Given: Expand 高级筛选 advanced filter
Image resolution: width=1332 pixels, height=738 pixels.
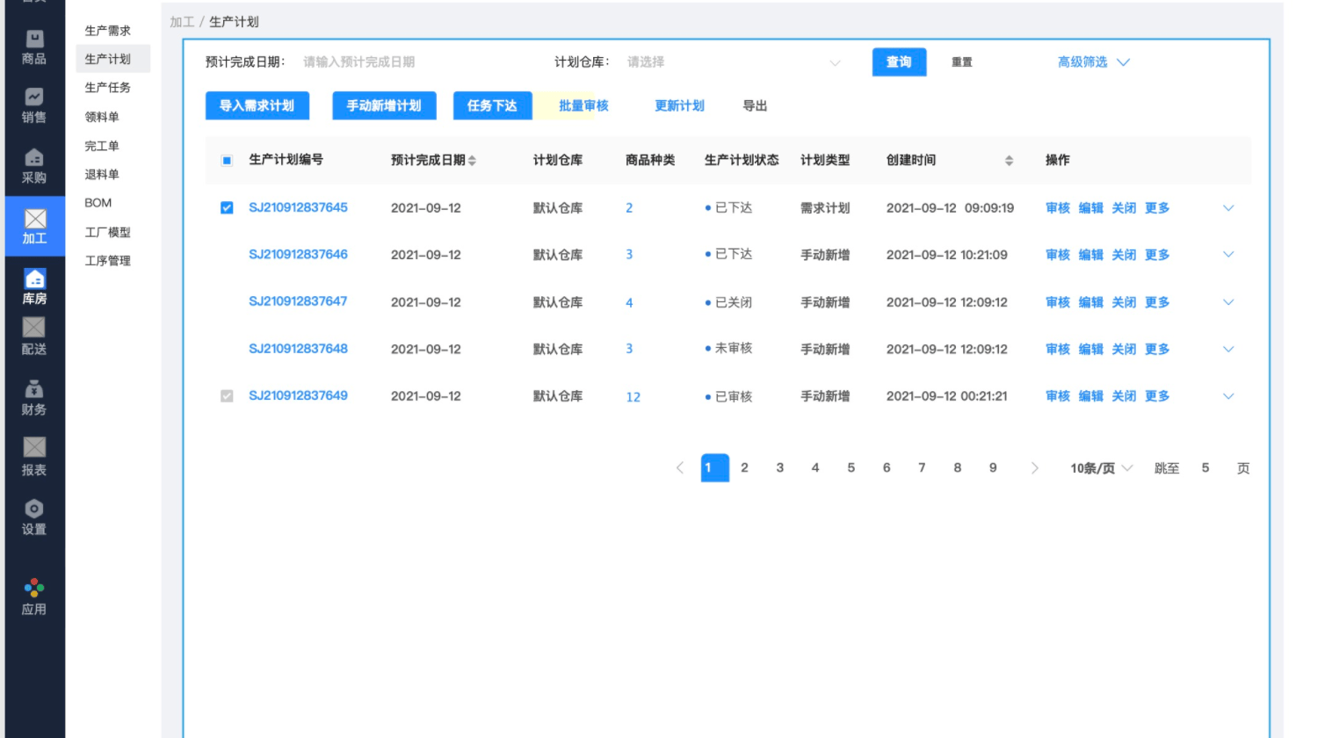Looking at the screenshot, I should (1093, 62).
